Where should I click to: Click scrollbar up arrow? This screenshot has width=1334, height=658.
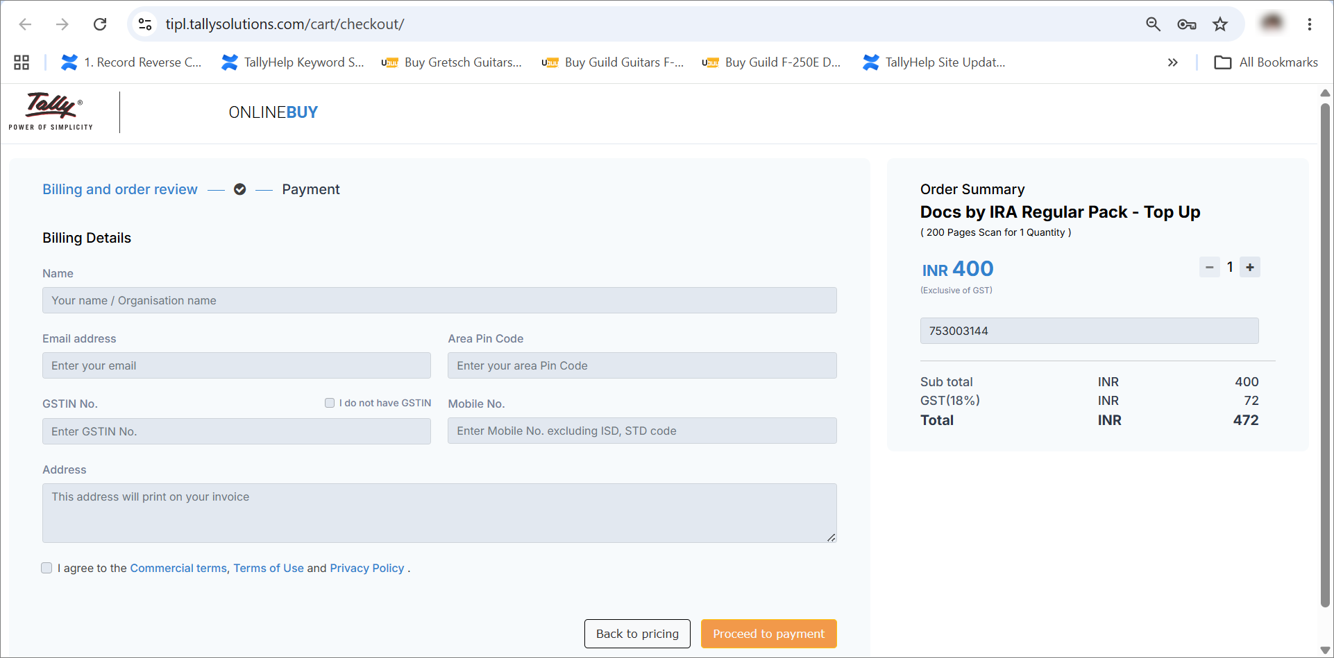[1325, 93]
